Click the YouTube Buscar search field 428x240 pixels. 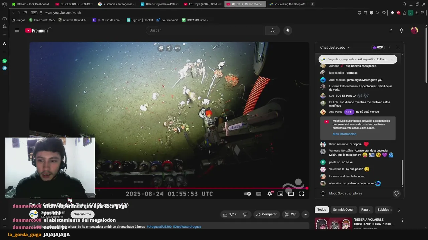coord(206,30)
